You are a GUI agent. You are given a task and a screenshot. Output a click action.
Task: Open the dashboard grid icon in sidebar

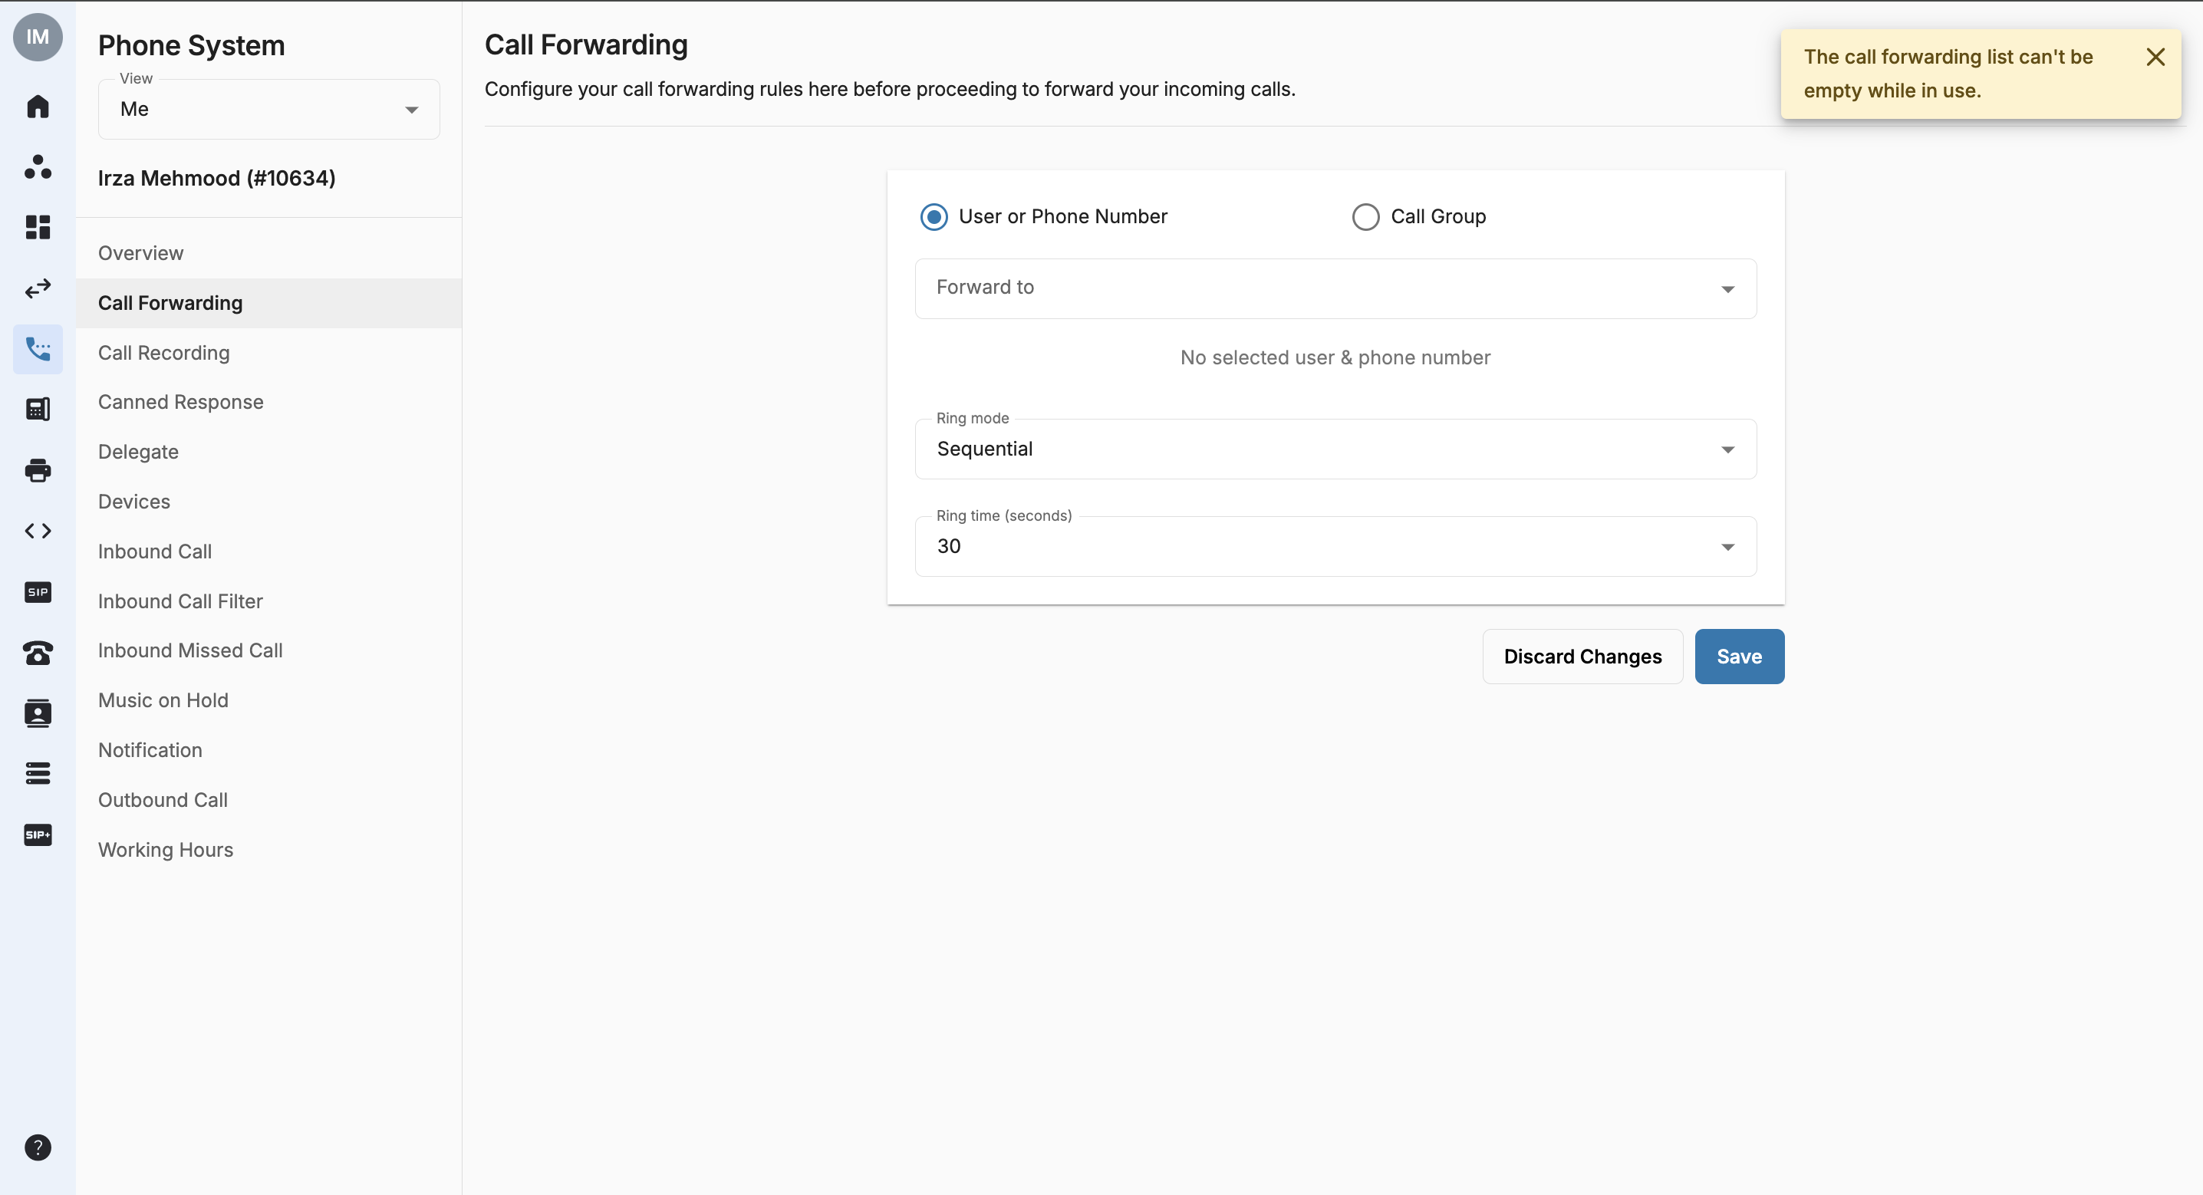tap(38, 228)
